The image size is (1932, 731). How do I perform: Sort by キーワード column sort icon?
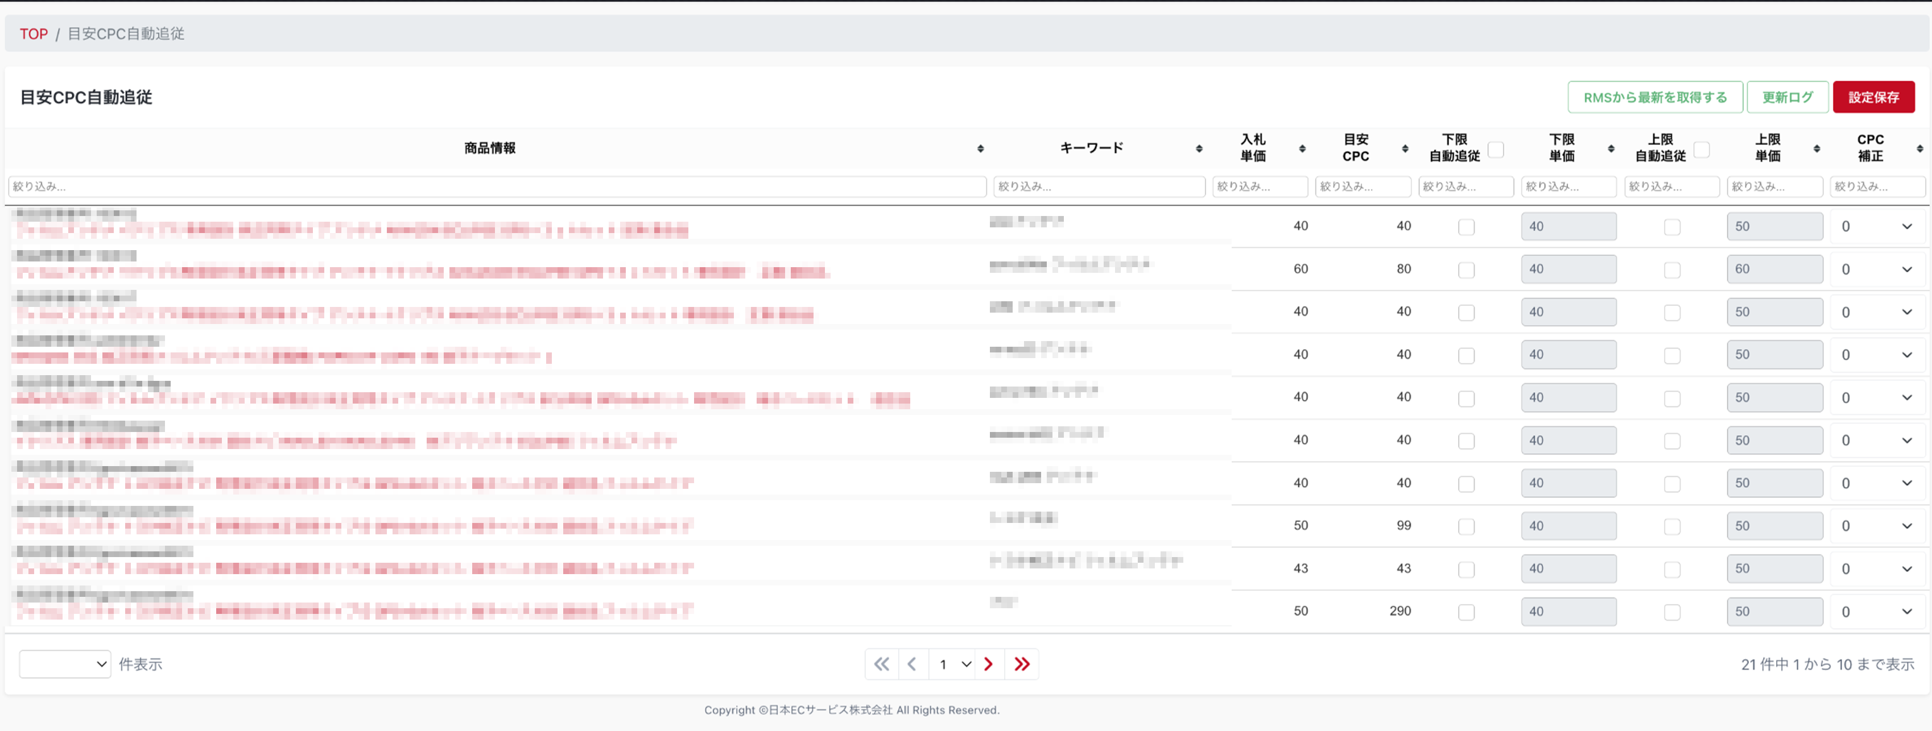point(1199,148)
